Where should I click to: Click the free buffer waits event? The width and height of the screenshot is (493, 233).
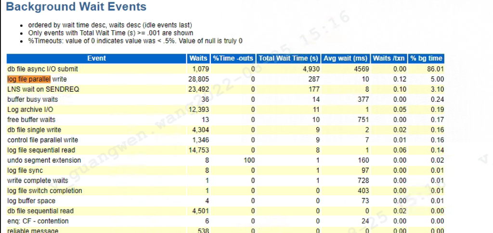point(31,120)
